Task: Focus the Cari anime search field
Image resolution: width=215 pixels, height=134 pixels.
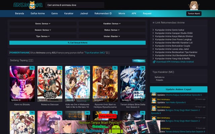Action: [x=75, y=5]
